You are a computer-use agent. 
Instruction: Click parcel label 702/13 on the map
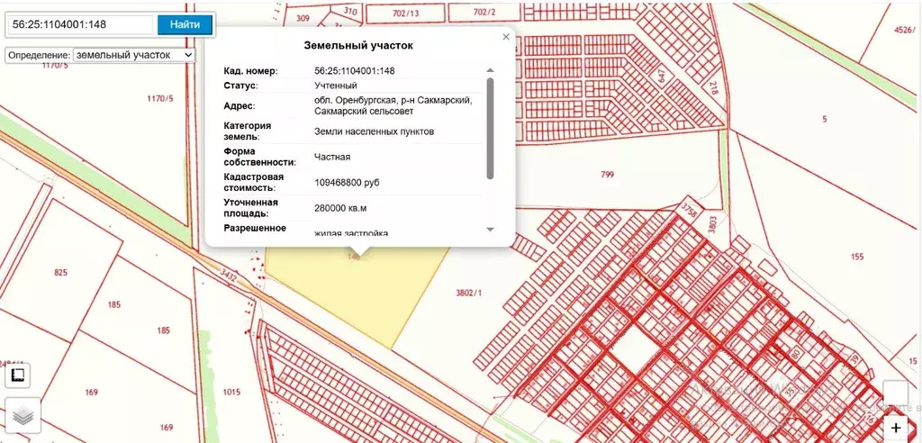(406, 12)
